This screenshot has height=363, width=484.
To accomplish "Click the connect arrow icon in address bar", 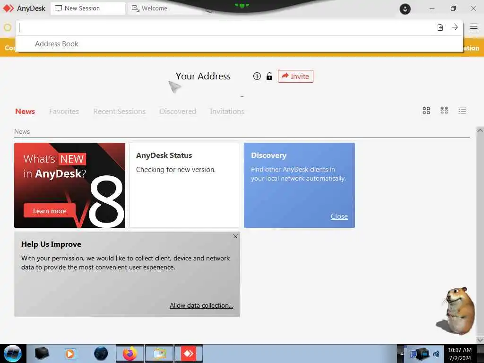I will [455, 27].
